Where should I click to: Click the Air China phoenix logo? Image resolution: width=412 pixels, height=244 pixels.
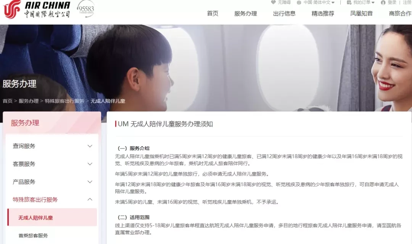point(12,9)
